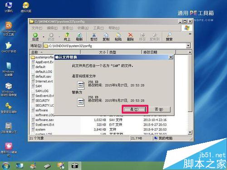Open Forward button history dropdown arrow
This screenshot has width=227, height=170.
tap(59, 37)
